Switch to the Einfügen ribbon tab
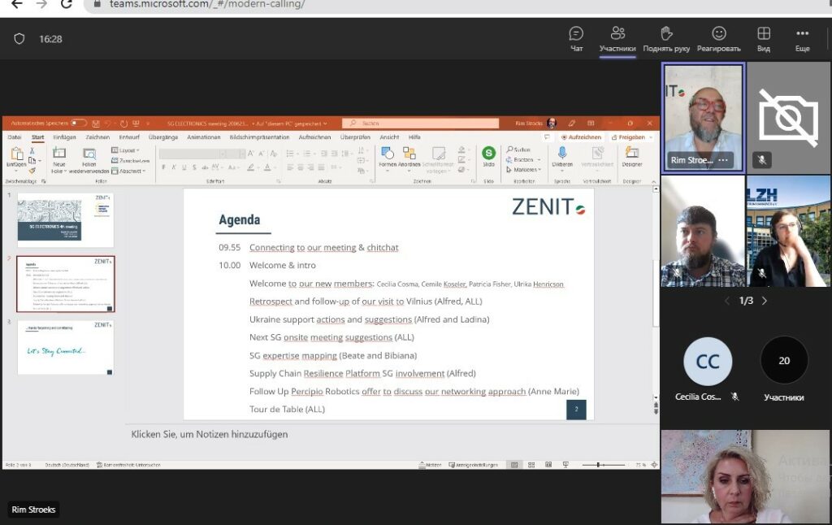The image size is (832, 525). (64, 137)
